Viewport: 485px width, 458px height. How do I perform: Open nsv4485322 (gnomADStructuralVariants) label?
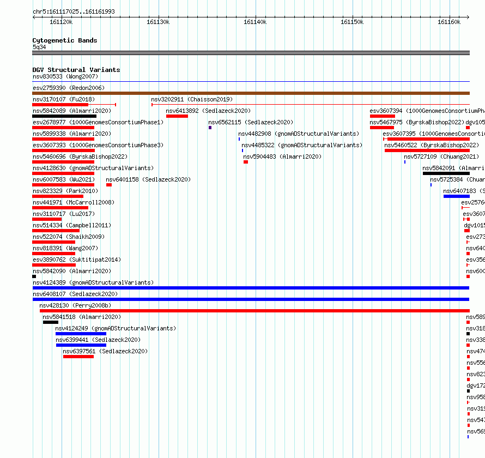[302, 145]
